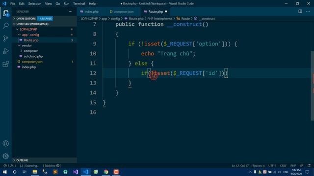Click the feedback icon in status bar
This screenshot has width=314, height=176.
[x=301, y=166]
